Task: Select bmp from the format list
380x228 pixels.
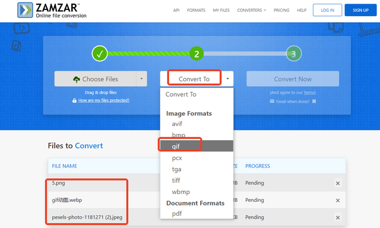Action: 197,135
